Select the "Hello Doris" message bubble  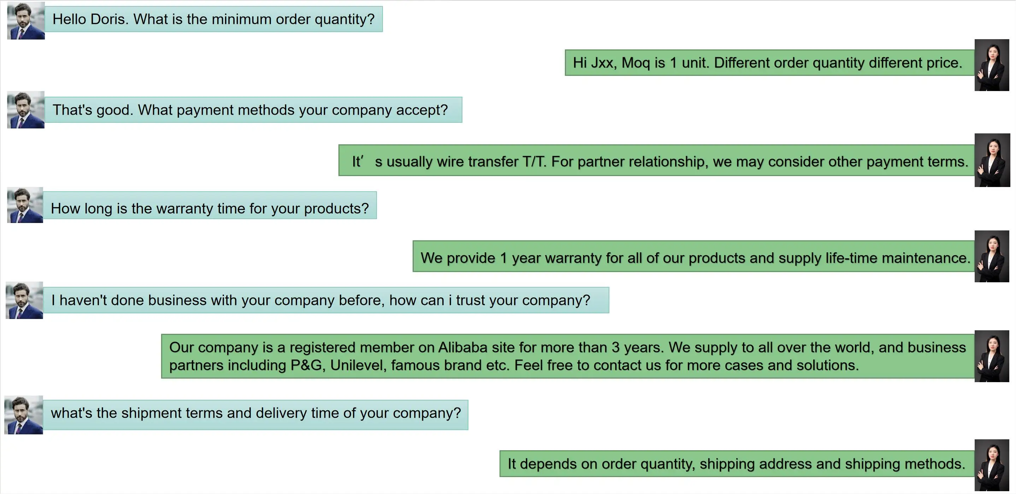point(213,19)
